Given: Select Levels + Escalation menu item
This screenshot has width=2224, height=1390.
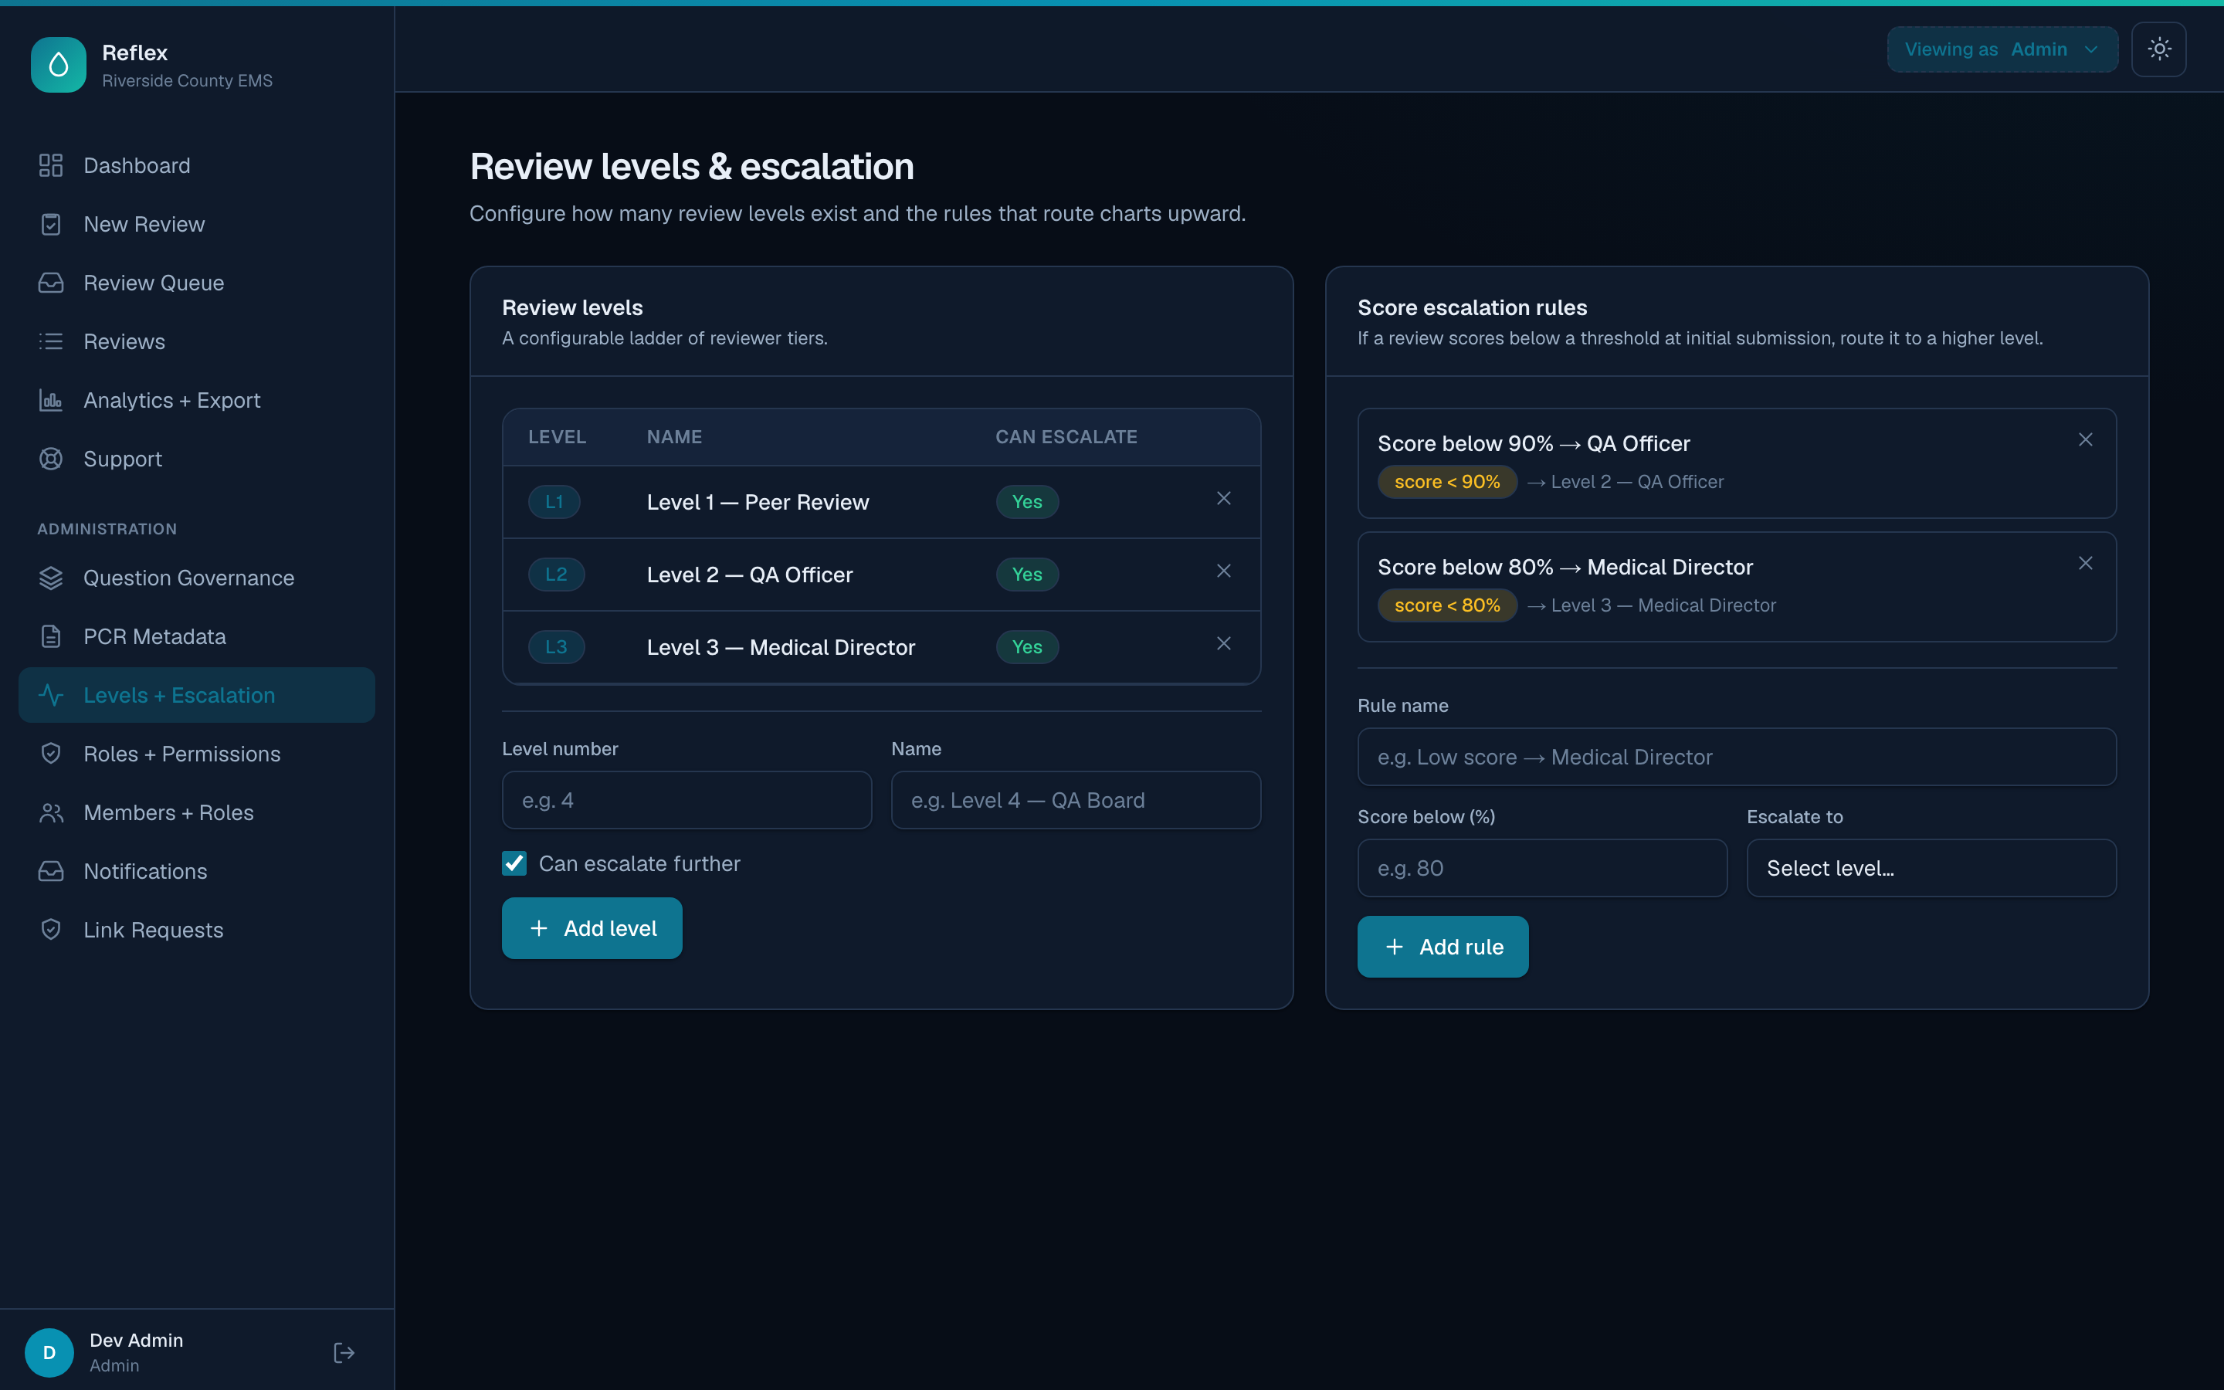Looking at the screenshot, I should (x=197, y=696).
